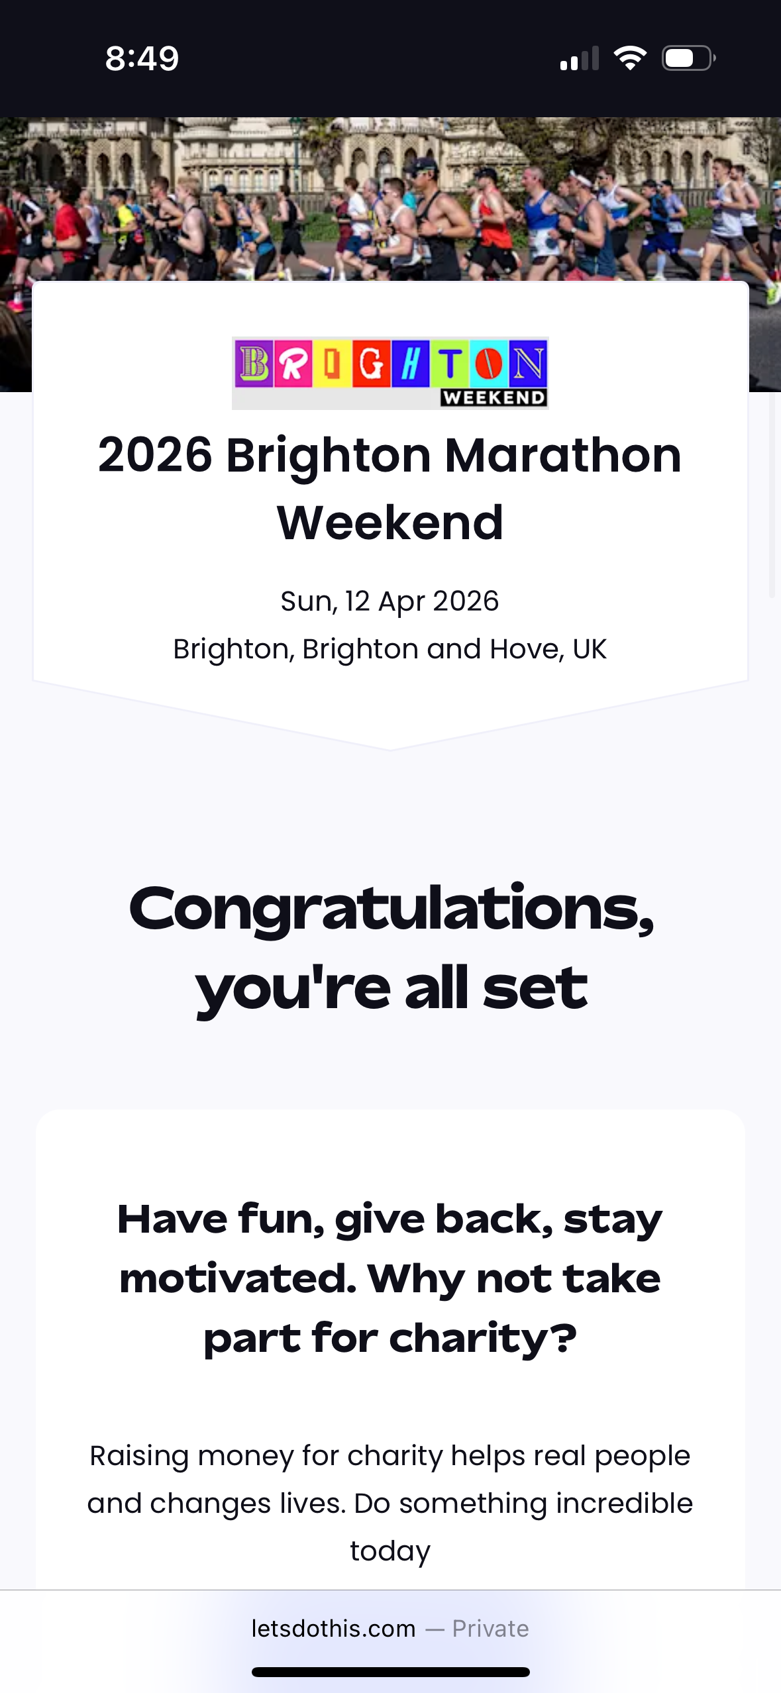Viewport: 781px width, 1693px height.
Task: Tap the cellular signal bars icon
Action: click(580, 58)
